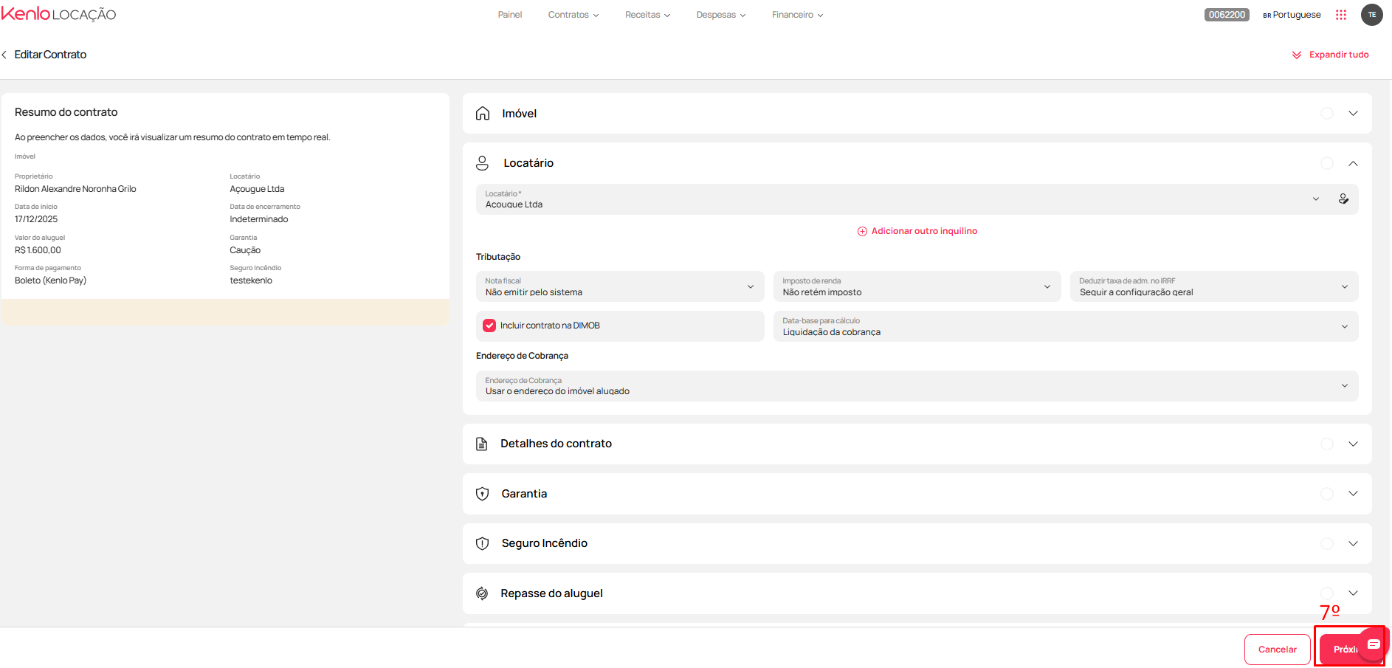Expand the Repasse do aluguel section
This screenshot has height=668, width=1392.
[1353, 593]
